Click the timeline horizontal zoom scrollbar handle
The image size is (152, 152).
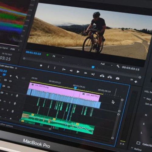(50, 129)
